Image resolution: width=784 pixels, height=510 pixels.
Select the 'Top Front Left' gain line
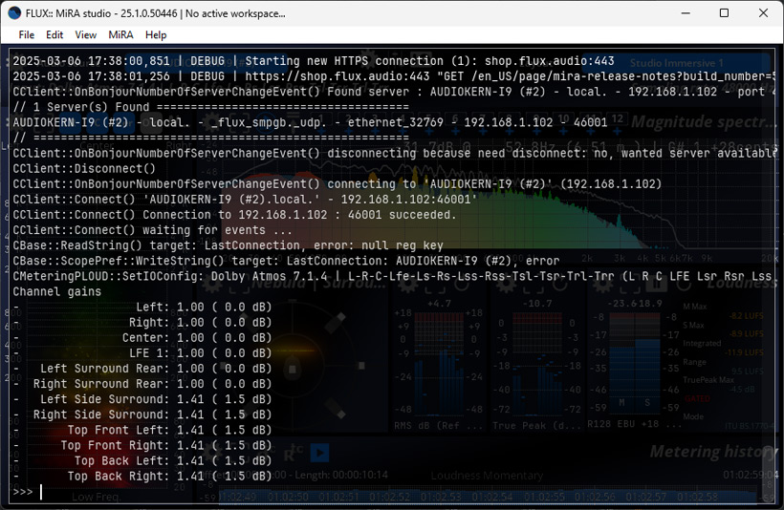142,430
